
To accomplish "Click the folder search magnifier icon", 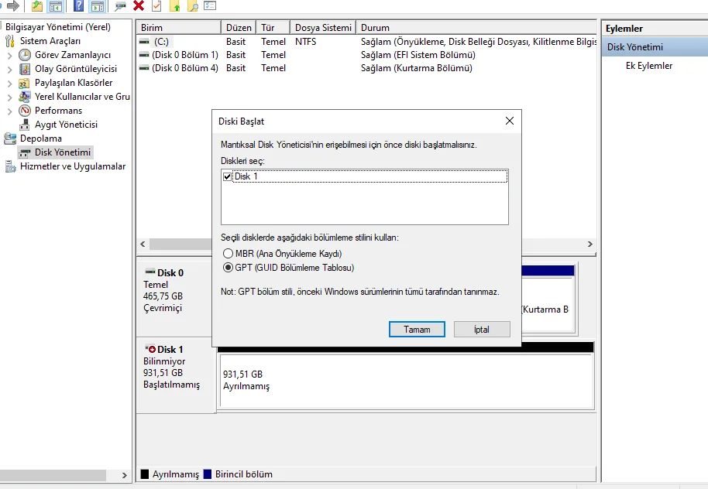I will click(x=193, y=6).
